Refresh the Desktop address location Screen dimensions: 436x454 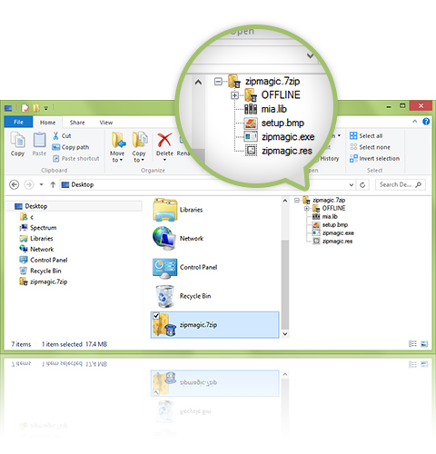pos(362,184)
